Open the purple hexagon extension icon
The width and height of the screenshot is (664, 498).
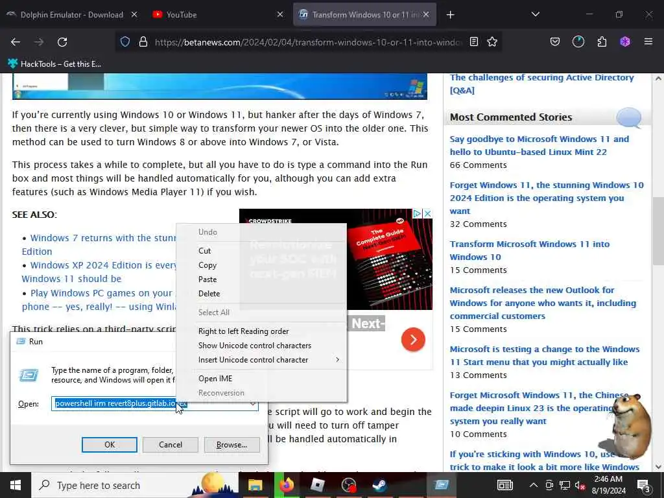point(625,42)
